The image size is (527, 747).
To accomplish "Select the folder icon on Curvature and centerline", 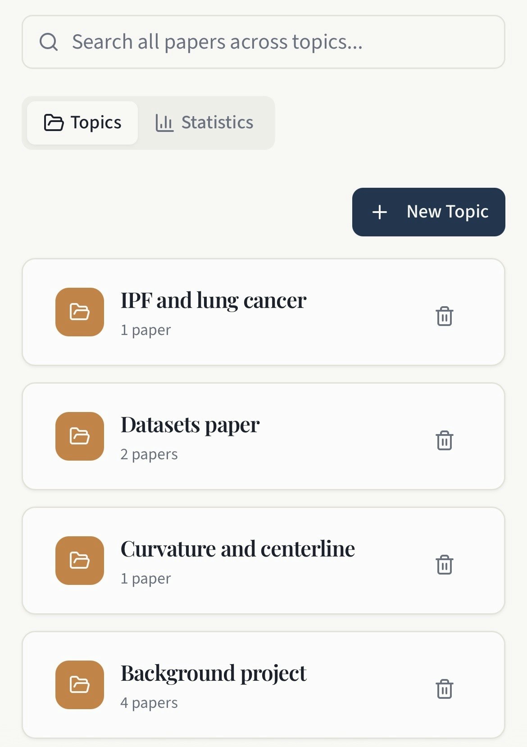I will tap(79, 561).
